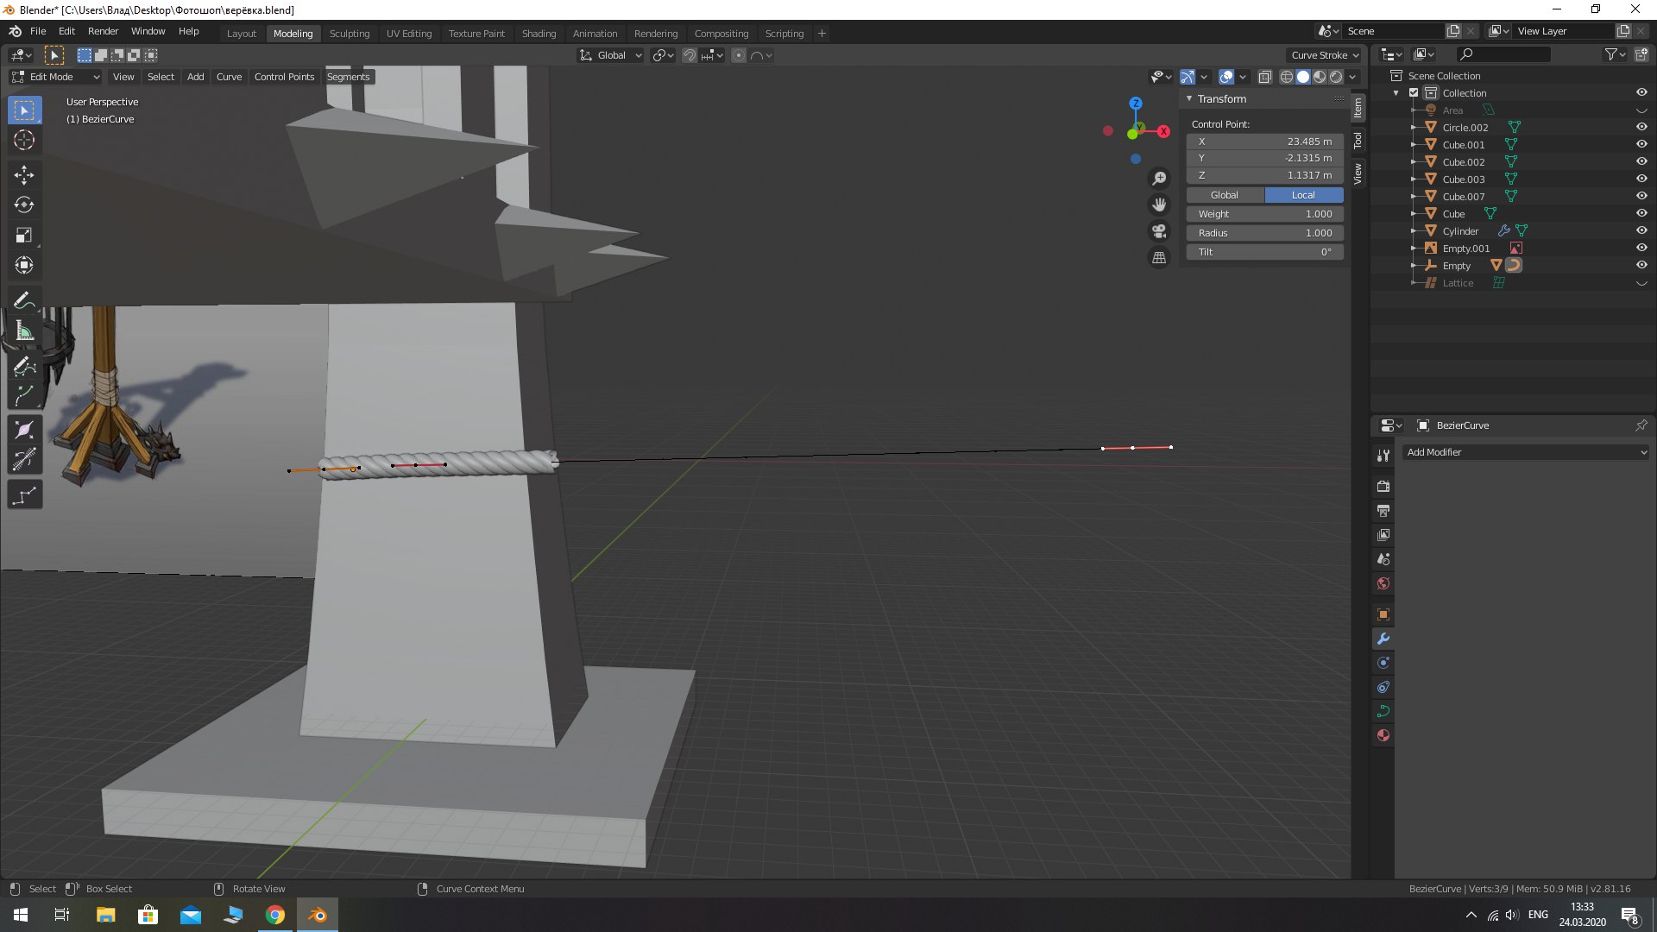Open the Add Modifier dropdown
Viewport: 1657px width, 932px height.
coord(1526,452)
